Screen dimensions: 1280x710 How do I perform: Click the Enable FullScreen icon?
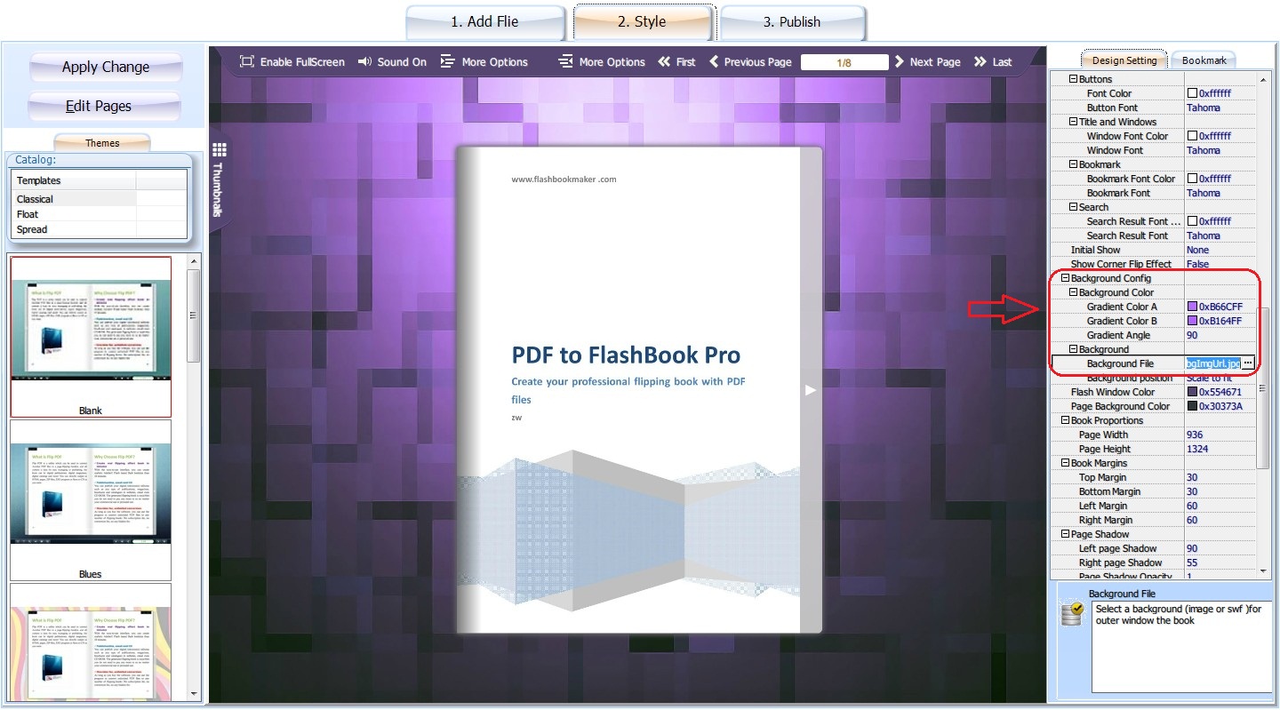click(x=247, y=62)
